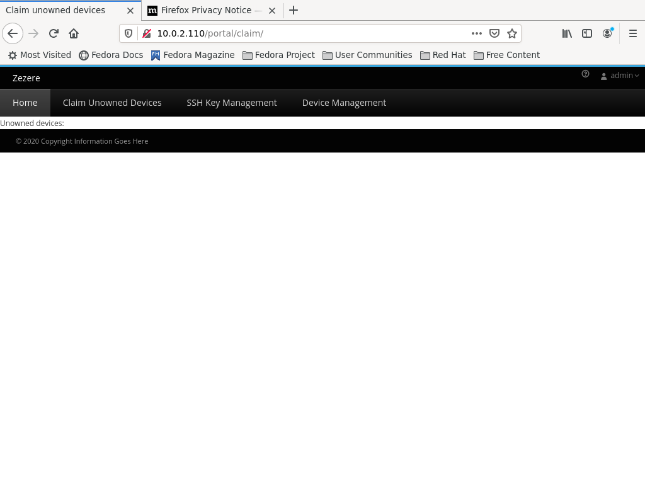The width and height of the screenshot is (645, 484).
Task: Expand the admin user dropdown
Action: tap(620, 76)
